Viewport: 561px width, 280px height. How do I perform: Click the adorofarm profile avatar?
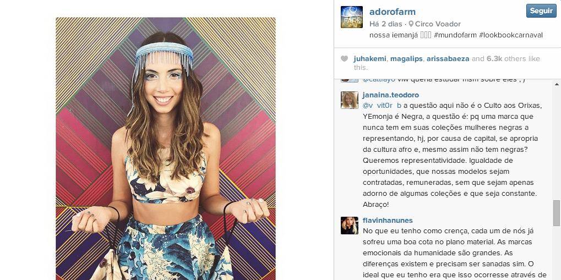click(x=352, y=17)
